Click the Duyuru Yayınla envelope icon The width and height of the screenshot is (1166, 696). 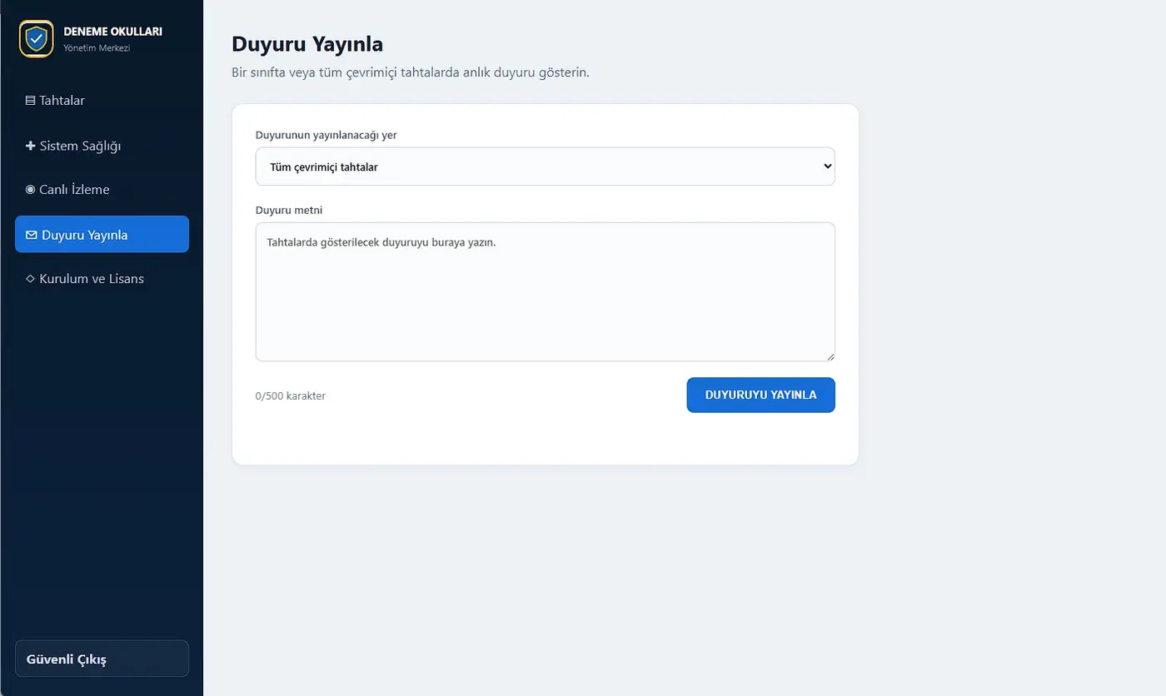coord(32,235)
